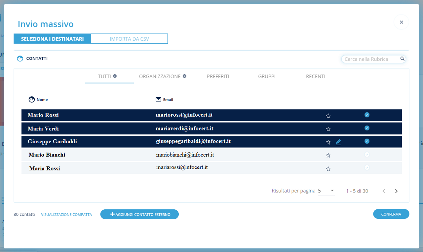The height and width of the screenshot is (252, 423).
Task: Click info icon next to Organizzazione
Action: (x=184, y=76)
